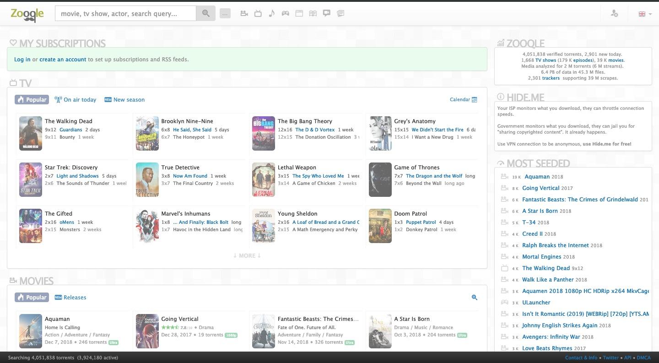659x363 pixels.
Task: Open Young Sheldon show title
Action: pos(297,214)
